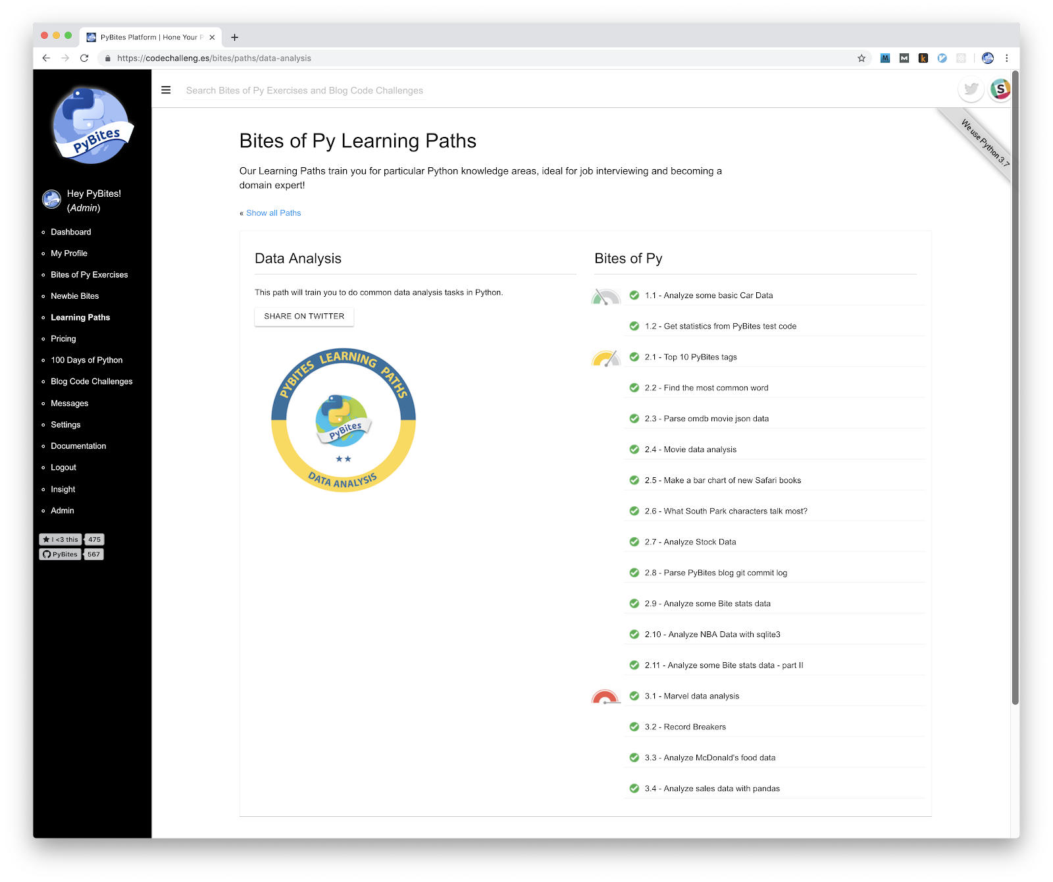Screen dimensions: 1053x882
Task: Open the Chrome profile avatar icon
Action: click(x=988, y=58)
